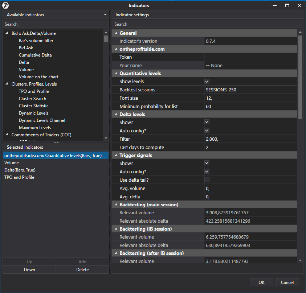This screenshot has width=306, height=293.
Task: Select TPO and Profile in available list
Action: click(x=34, y=91)
